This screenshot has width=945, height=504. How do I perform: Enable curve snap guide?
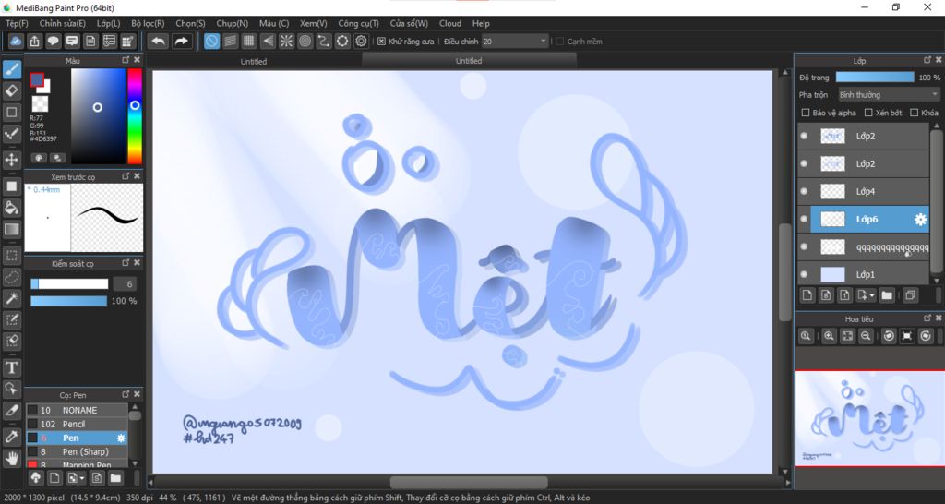click(x=324, y=41)
